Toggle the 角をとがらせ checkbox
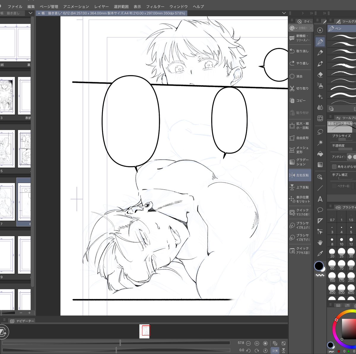 [x=334, y=167]
